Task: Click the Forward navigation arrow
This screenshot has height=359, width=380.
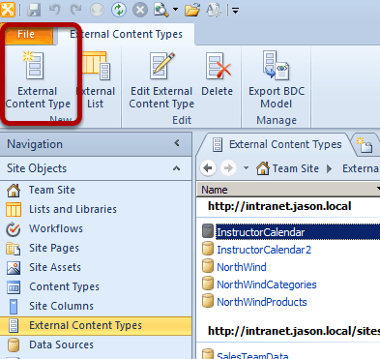Action: tap(228, 168)
